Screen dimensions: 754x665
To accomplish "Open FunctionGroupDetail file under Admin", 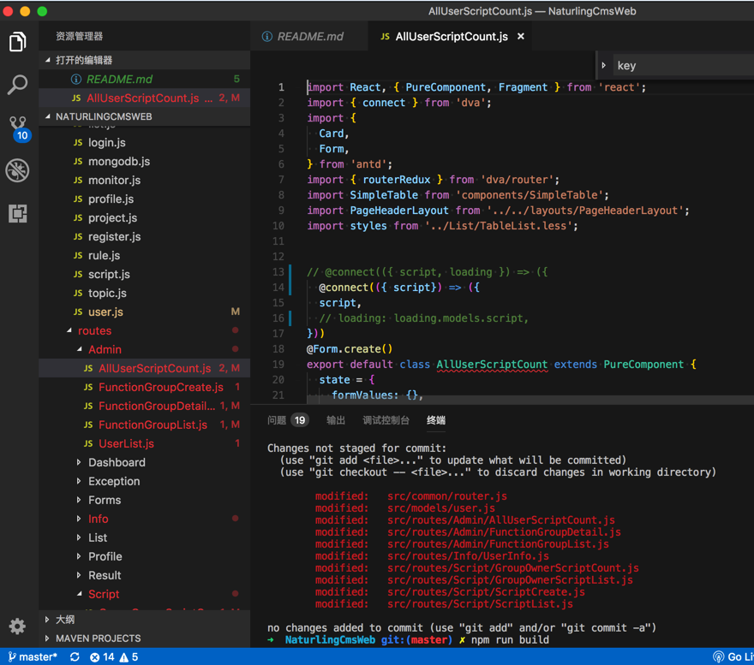I will tap(144, 406).
